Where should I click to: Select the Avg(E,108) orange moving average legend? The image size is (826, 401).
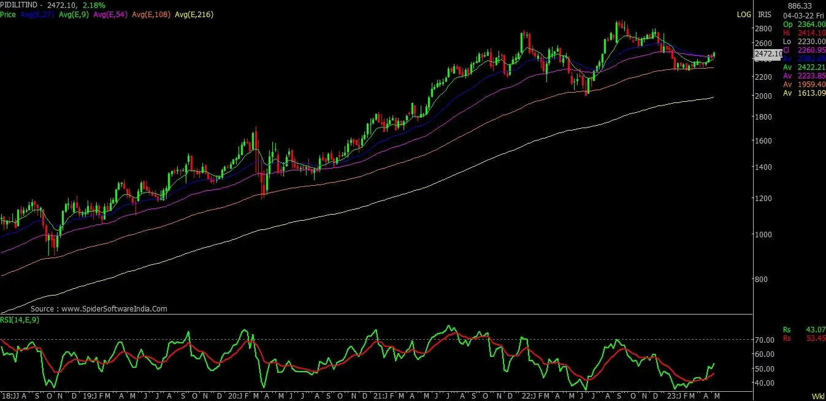click(151, 14)
